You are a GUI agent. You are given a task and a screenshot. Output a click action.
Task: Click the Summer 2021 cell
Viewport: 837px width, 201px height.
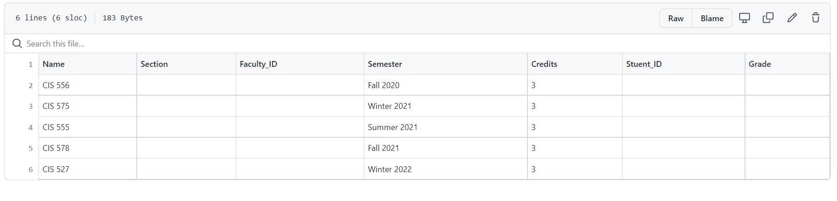tap(392, 127)
